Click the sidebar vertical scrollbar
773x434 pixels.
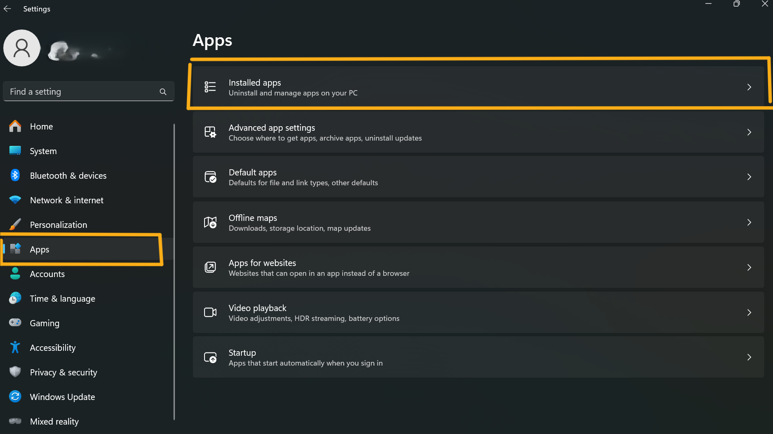click(x=174, y=271)
